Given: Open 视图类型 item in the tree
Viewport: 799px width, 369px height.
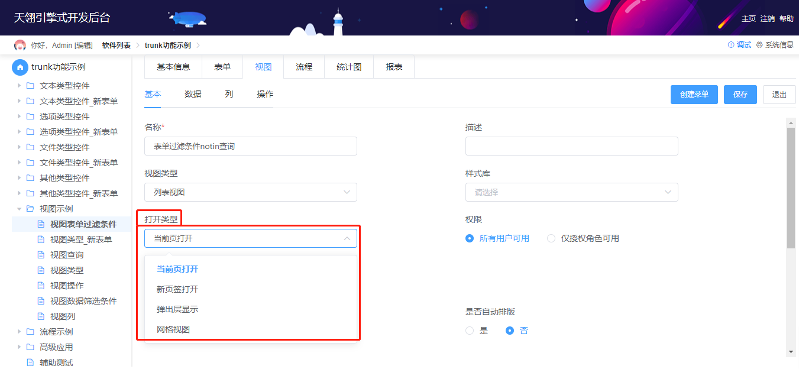Looking at the screenshot, I should 67,270.
